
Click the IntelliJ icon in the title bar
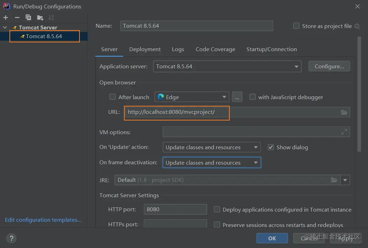6,6
